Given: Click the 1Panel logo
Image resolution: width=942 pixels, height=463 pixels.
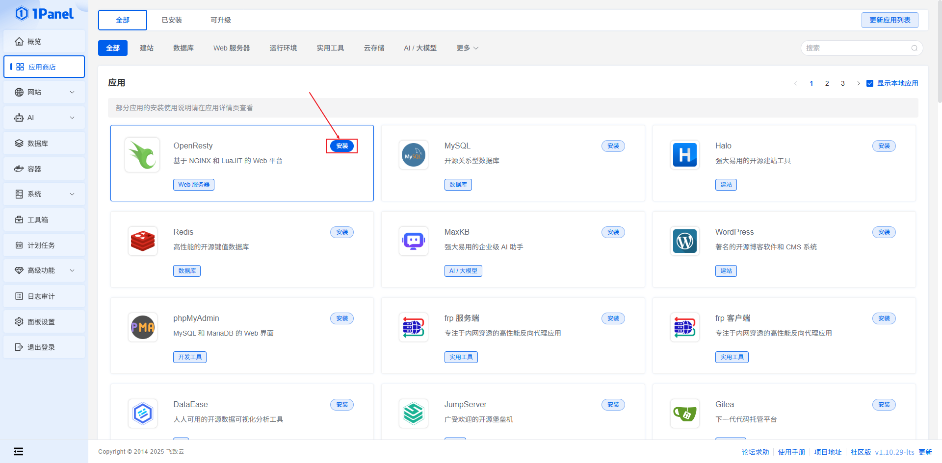Looking at the screenshot, I should [x=44, y=14].
